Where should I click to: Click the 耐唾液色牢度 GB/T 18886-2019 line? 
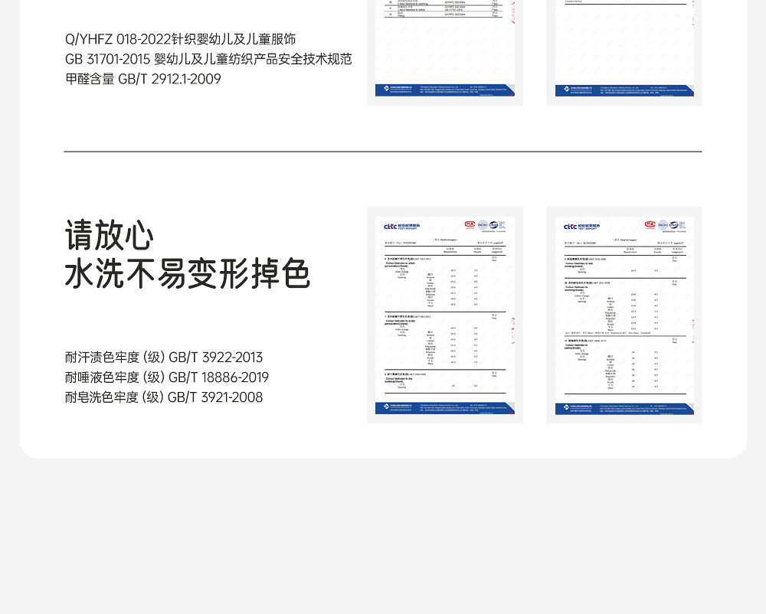[167, 377]
